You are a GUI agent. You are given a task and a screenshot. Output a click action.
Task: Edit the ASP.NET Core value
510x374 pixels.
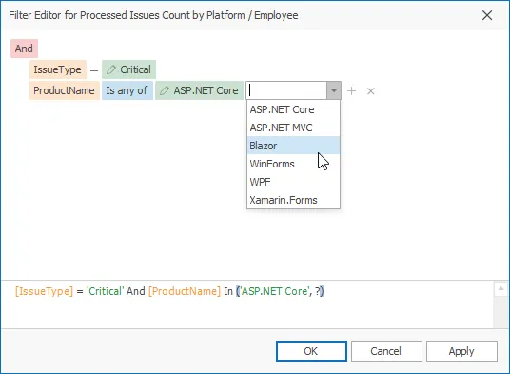point(199,90)
